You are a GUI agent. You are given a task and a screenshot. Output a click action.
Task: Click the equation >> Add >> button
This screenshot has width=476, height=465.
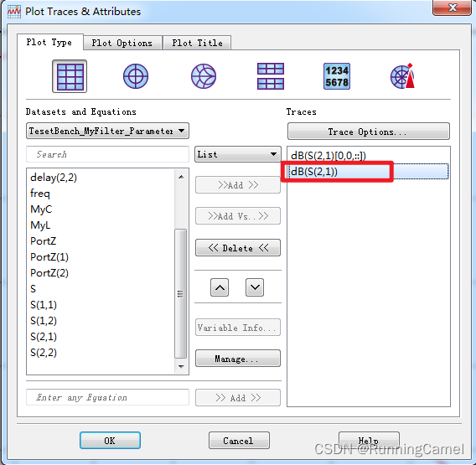click(238, 397)
